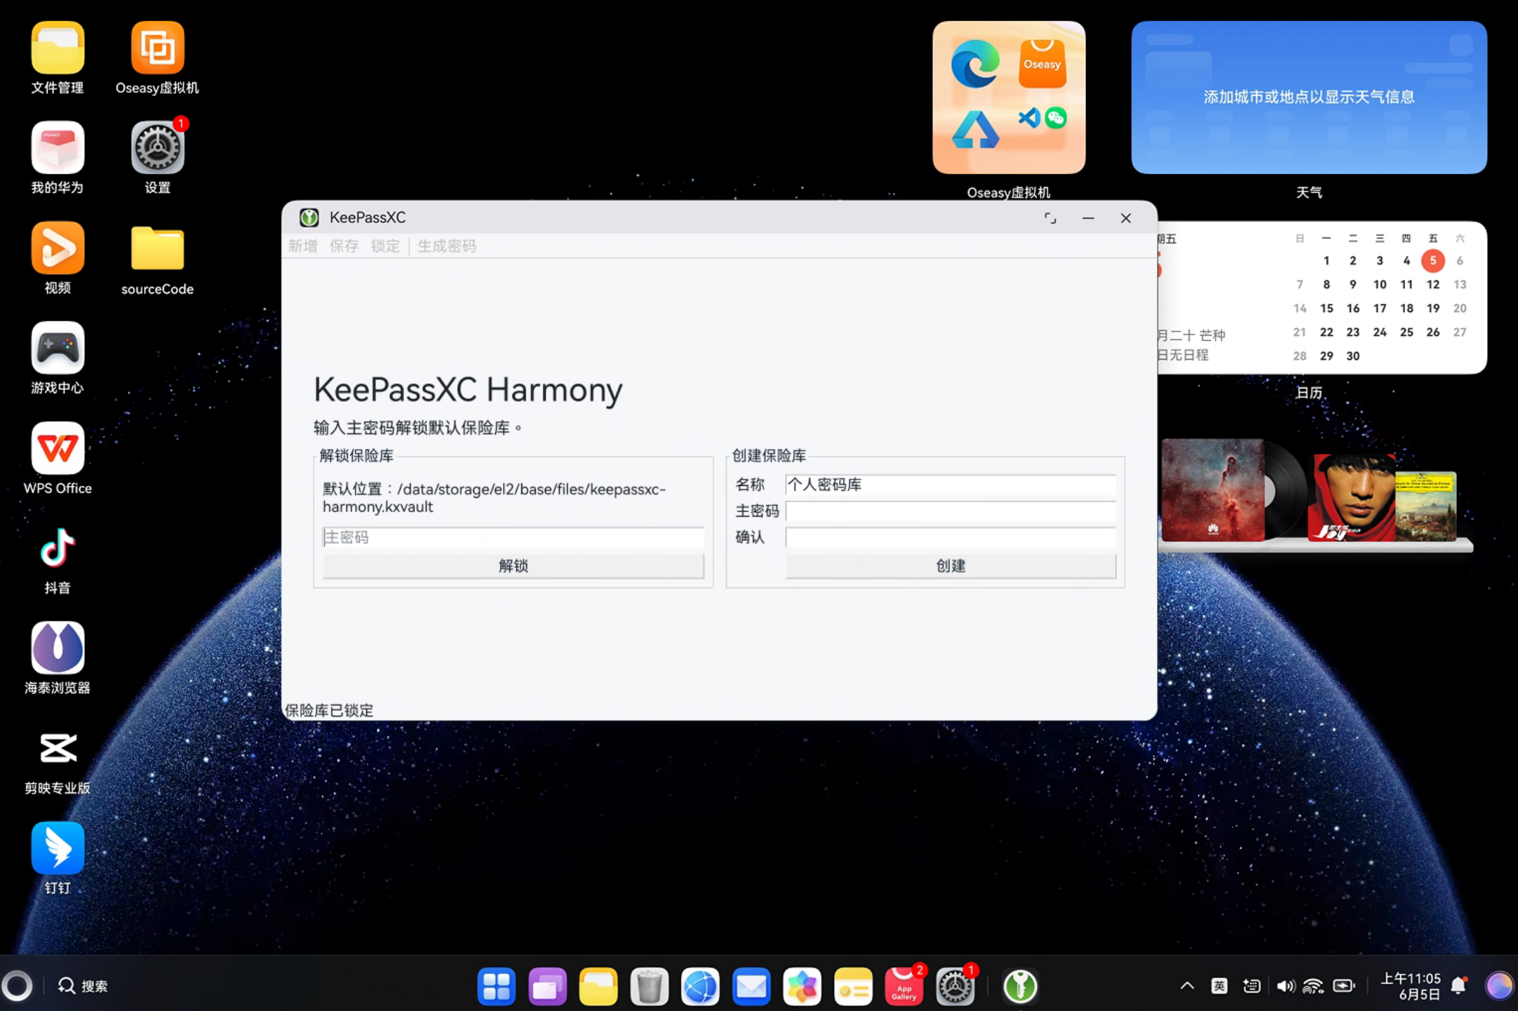
Task: Focus the 确认 password field
Action: [951, 537]
